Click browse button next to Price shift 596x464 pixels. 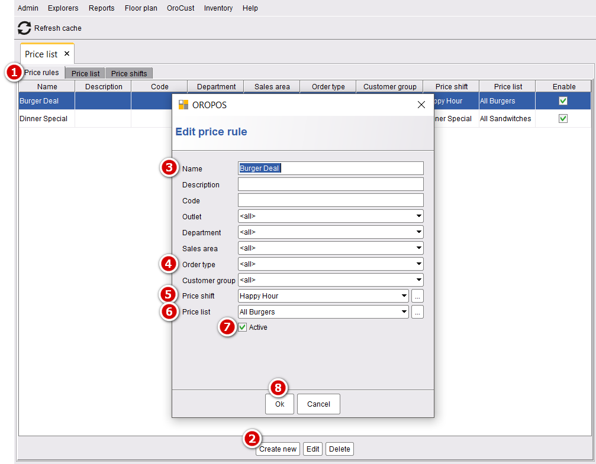[417, 296]
